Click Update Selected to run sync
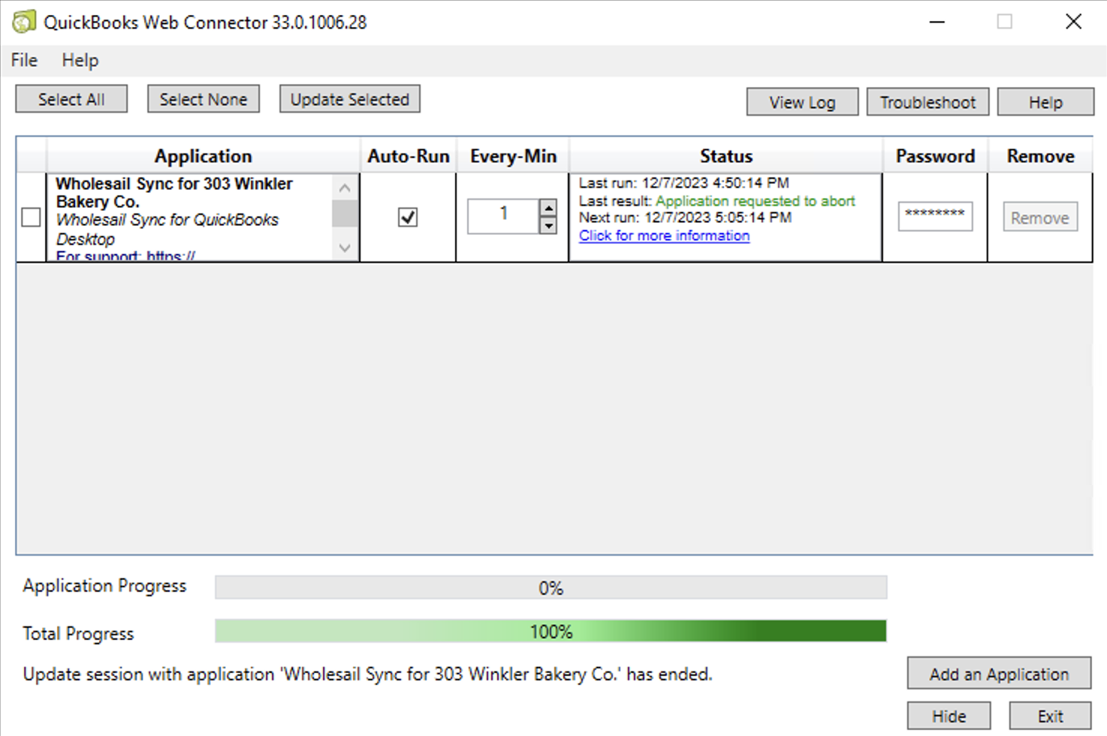Image resolution: width=1107 pixels, height=736 pixels. pos(349,98)
